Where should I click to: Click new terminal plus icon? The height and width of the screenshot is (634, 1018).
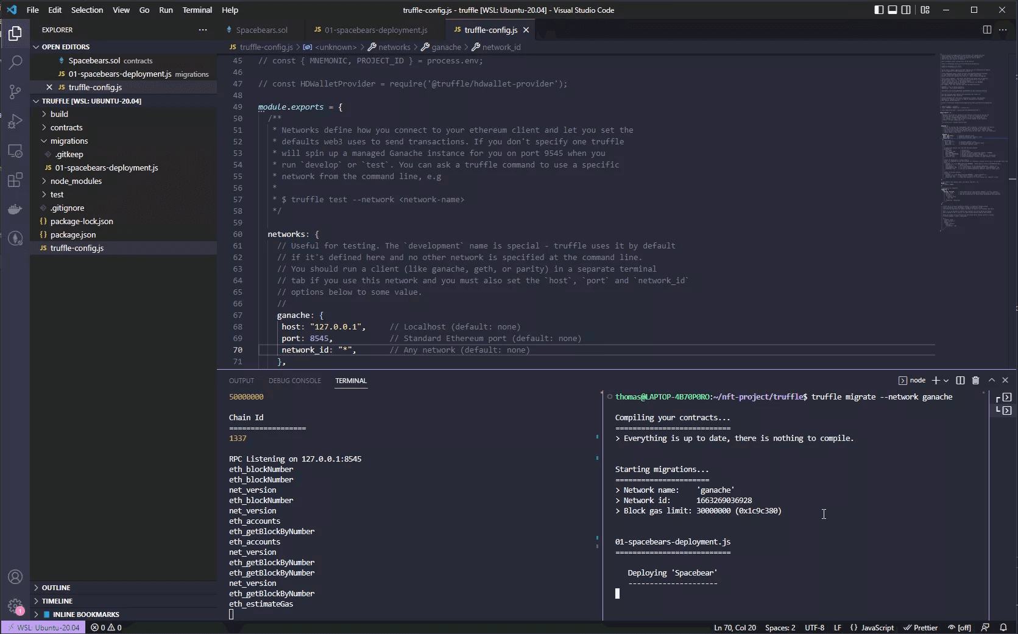point(936,380)
